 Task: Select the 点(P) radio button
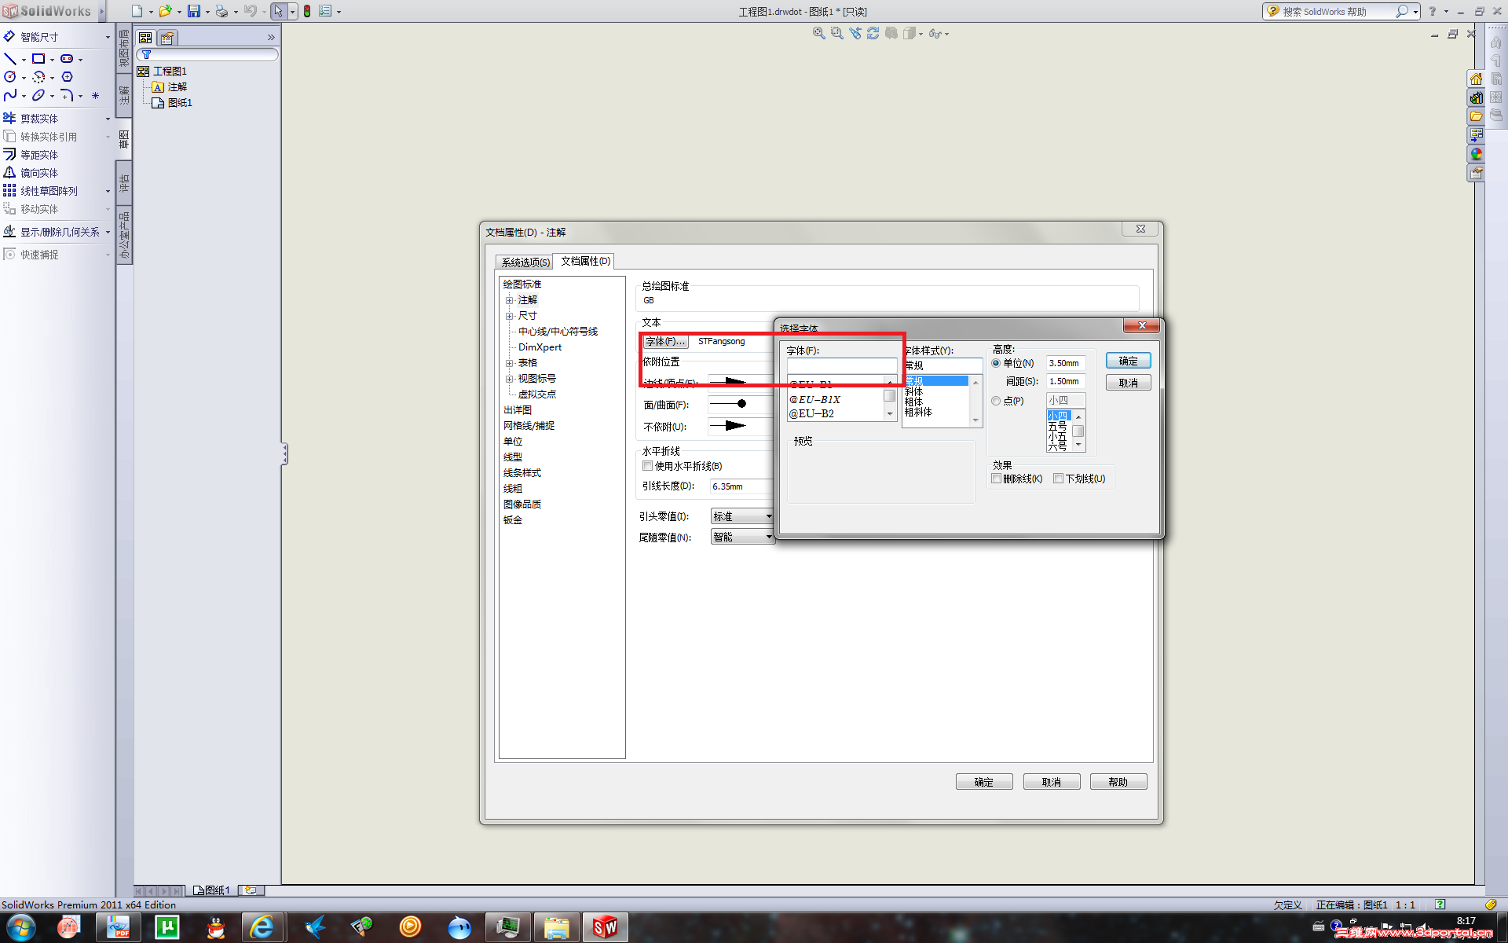click(x=997, y=401)
